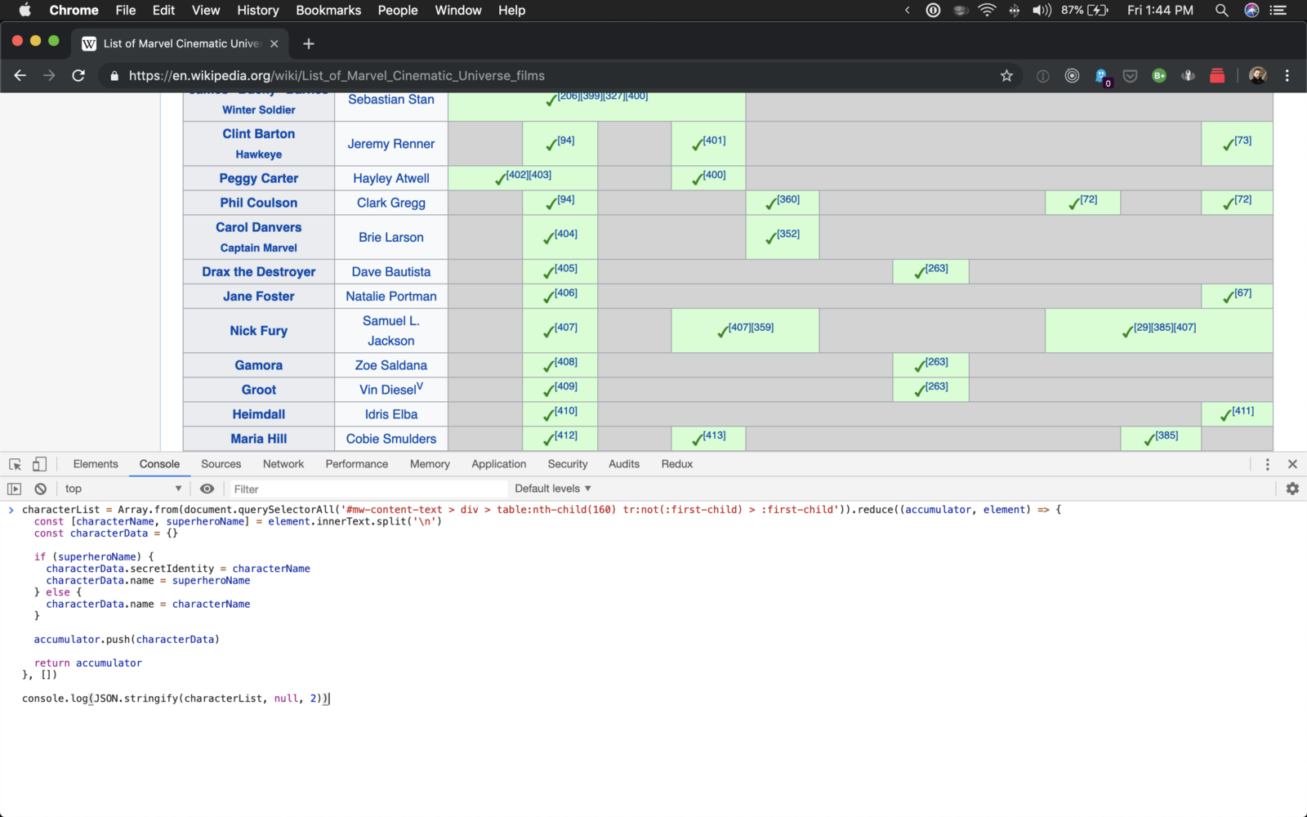Click the address bar URL
The height and width of the screenshot is (817, 1307).
point(337,75)
